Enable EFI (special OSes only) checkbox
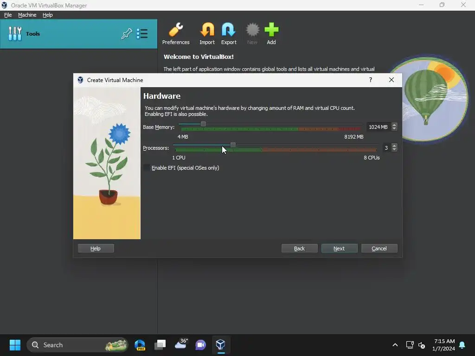Image resolution: width=475 pixels, height=356 pixels. tap(147, 168)
